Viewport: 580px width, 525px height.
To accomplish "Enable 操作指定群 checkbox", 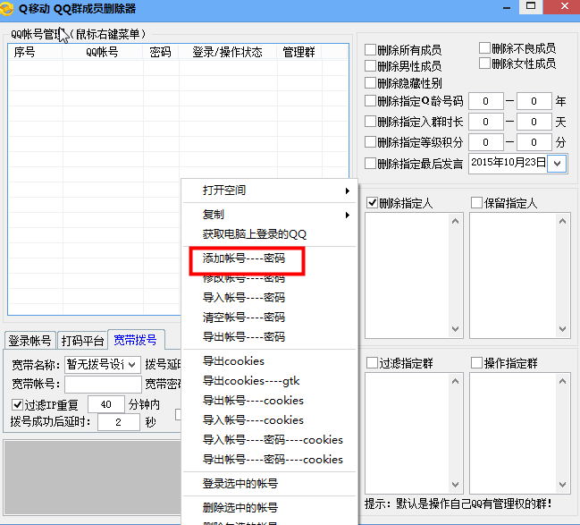I will click(x=477, y=363).
